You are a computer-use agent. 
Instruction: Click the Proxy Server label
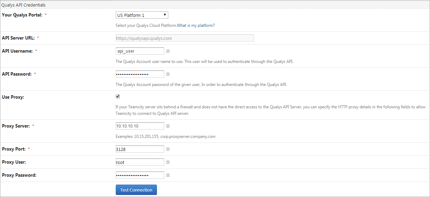pyautogui.click(x=16, y=126)
